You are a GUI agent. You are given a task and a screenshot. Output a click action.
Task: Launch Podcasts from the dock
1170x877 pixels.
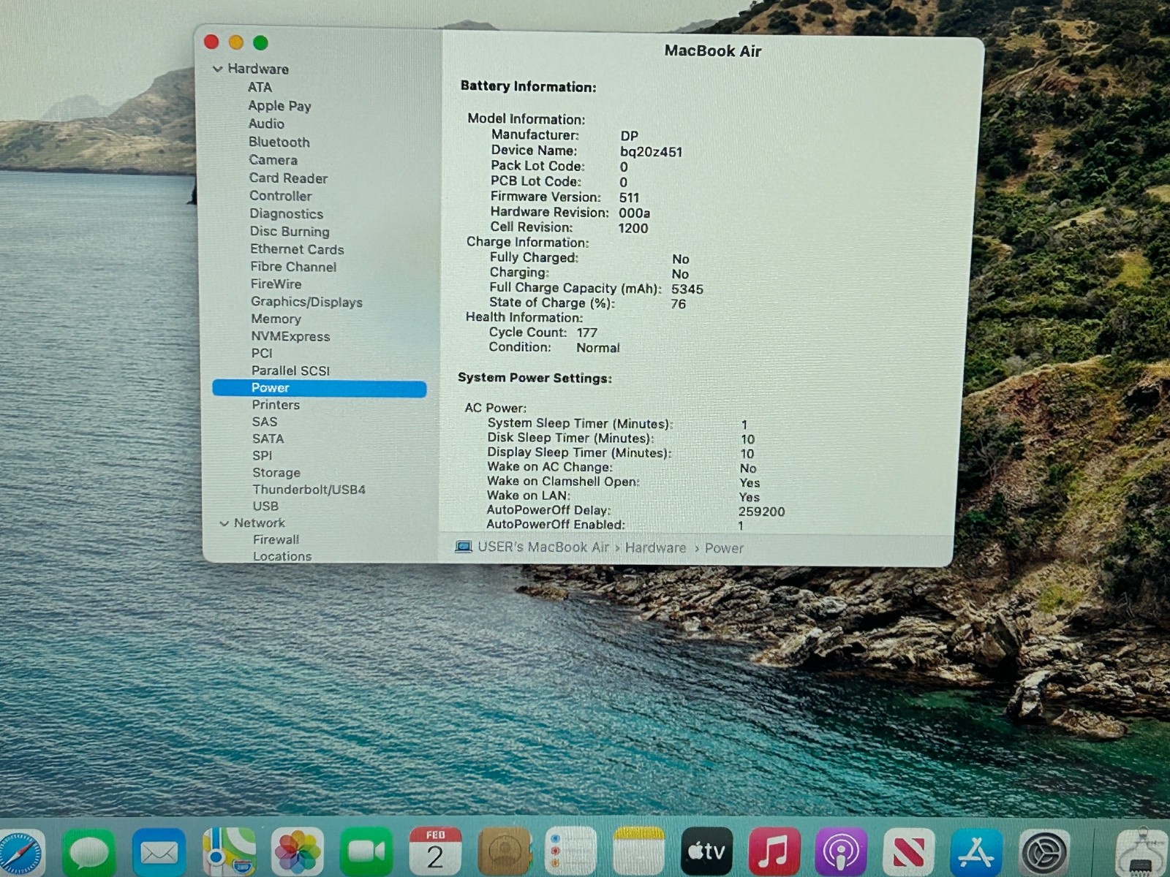tap(841, 852)
